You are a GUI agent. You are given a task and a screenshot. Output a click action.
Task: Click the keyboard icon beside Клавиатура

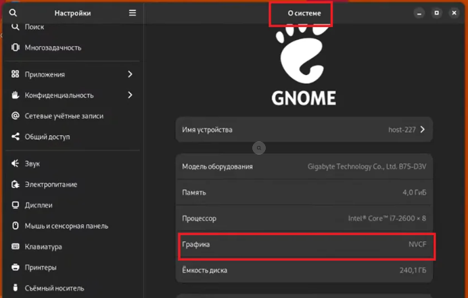[x=16, y=247]
